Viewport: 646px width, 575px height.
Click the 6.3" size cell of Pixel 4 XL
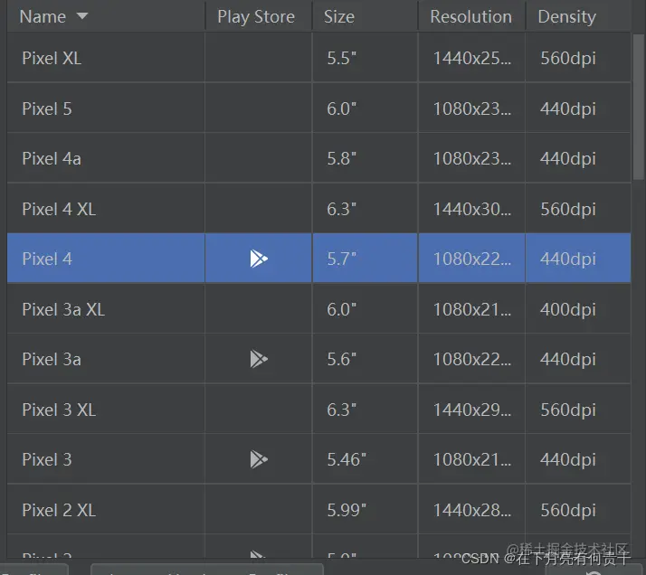365,209
